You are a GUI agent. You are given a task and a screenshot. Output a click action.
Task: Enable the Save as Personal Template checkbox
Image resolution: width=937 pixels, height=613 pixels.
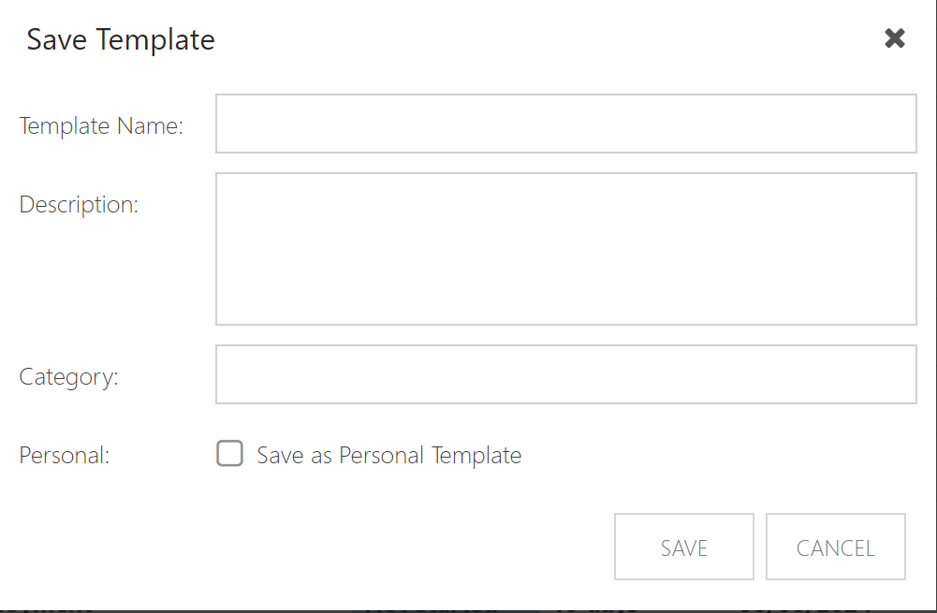coord(229,454)
